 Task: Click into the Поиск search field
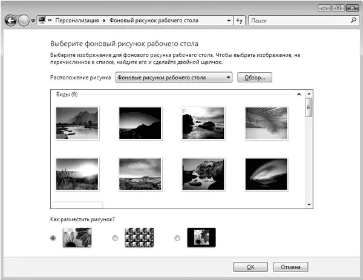(x=299, y=21)
